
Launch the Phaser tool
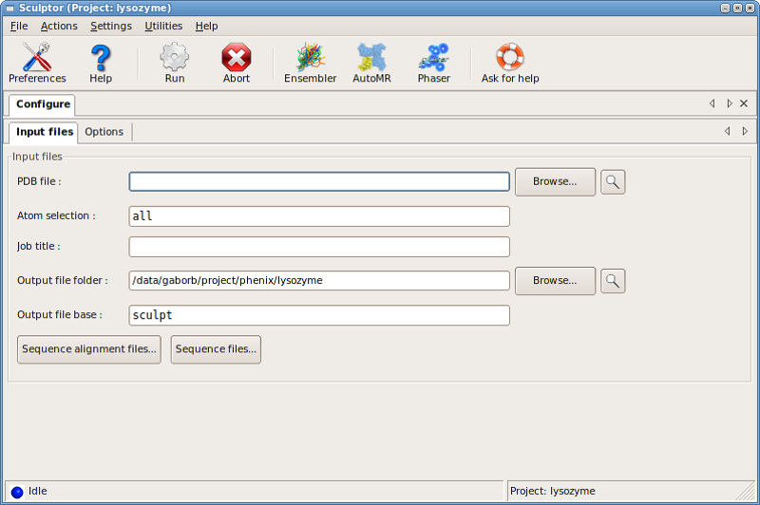coord(433,64)
